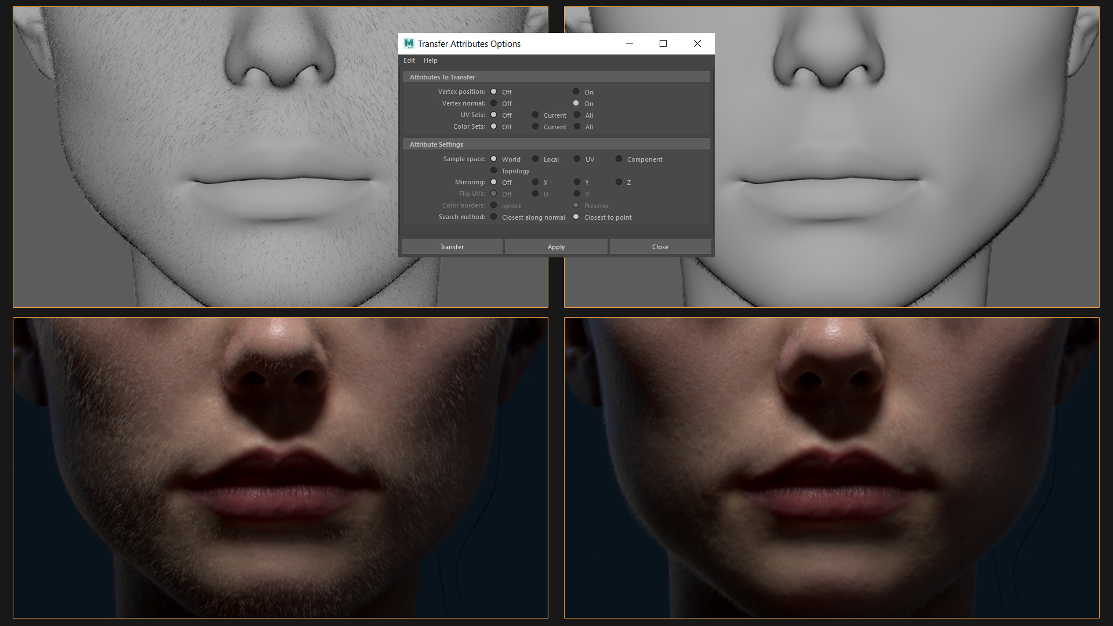Viewport: 1113px width, 626px height.
Task: Select the rendered smooth face image
Action: [x=832, y=468]
